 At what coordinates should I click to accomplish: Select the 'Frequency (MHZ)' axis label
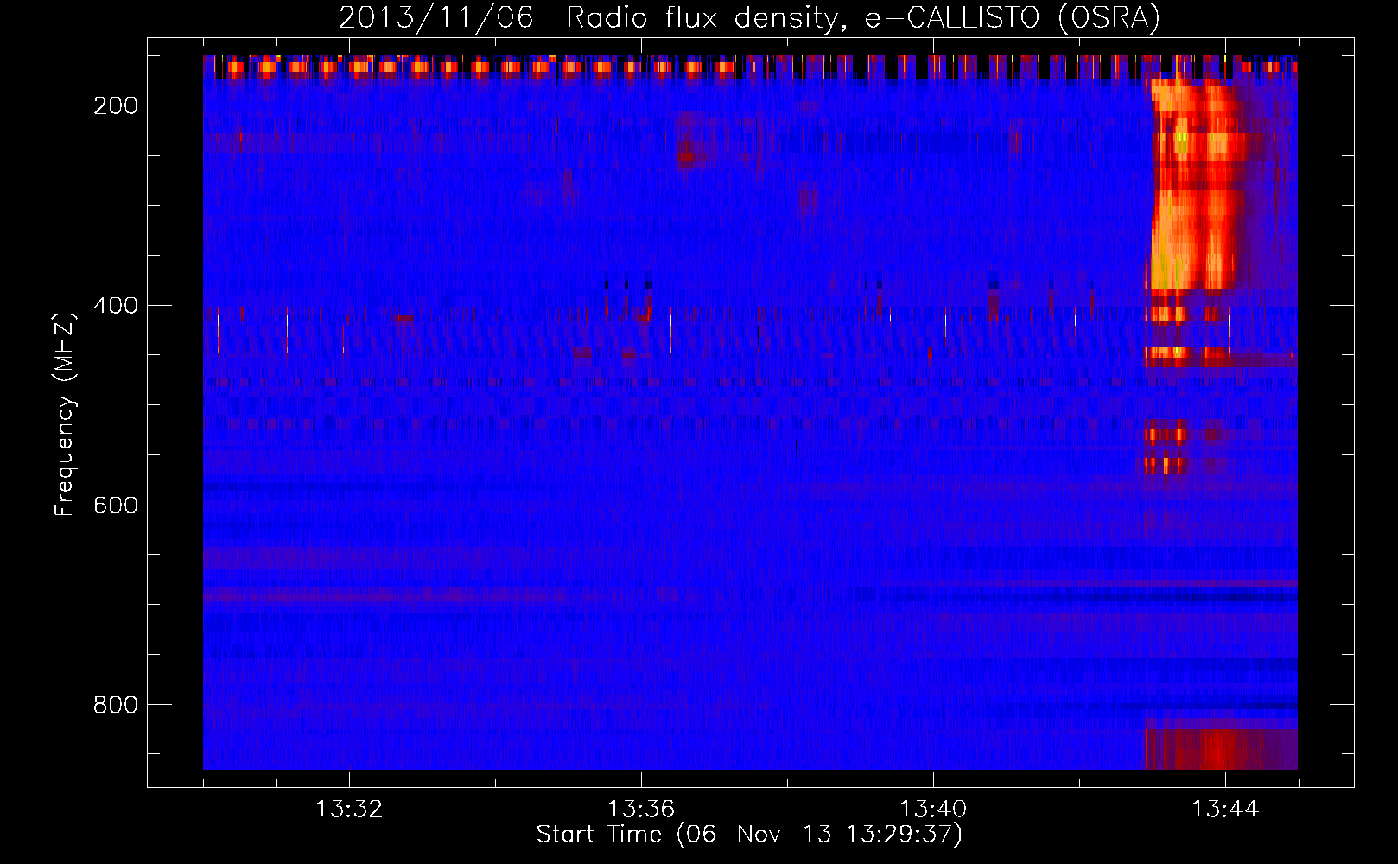click(65, 414)
